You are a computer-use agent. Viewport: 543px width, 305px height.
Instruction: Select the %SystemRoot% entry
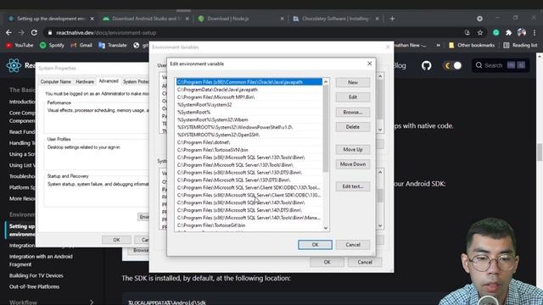point(249,113)
